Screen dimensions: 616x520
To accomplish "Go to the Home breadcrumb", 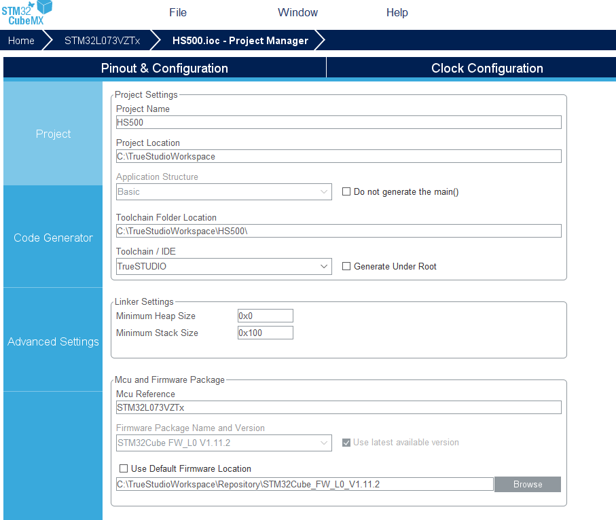I will [x=21, y=41].
